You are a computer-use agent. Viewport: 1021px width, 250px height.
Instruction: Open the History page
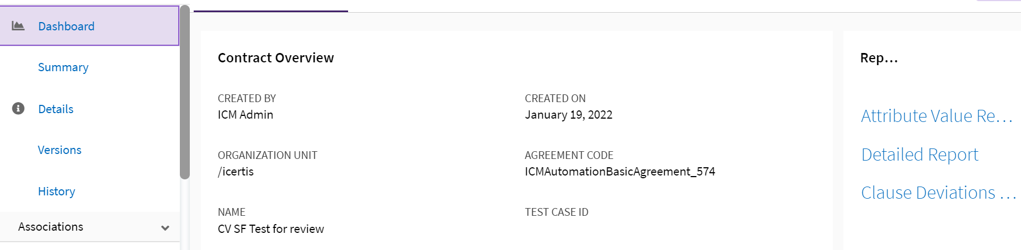[56, 192]
